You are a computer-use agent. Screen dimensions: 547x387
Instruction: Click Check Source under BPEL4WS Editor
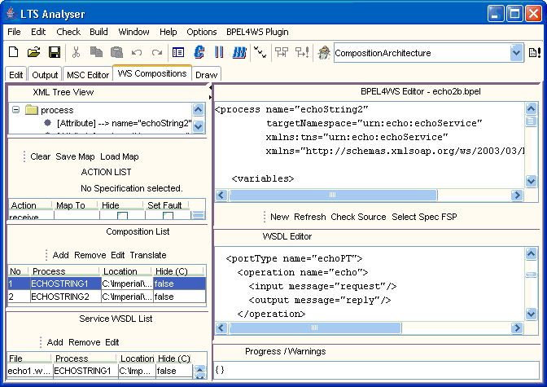pyautogui.click(x=358, y=217)
